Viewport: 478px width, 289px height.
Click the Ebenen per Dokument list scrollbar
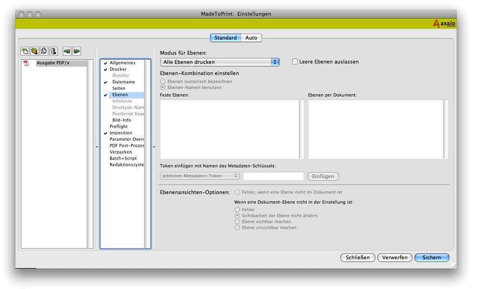pos(446,129)
